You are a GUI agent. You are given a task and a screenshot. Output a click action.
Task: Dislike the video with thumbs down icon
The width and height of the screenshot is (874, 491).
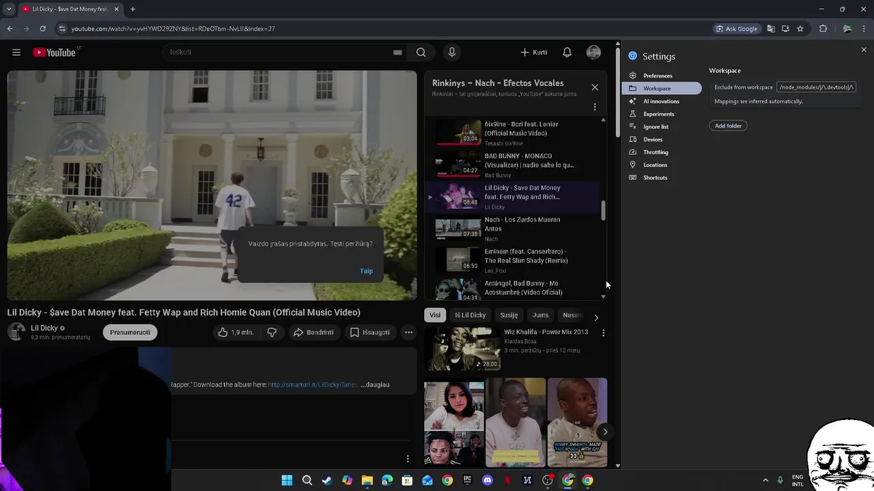(x=272, y=332)
